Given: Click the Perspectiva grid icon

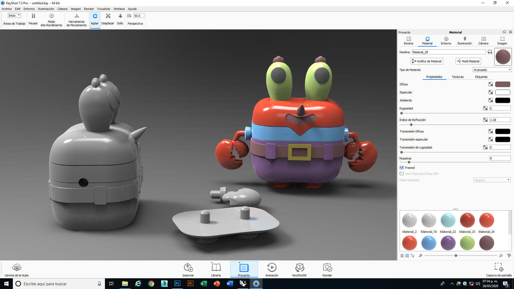Looking at the screenshot, I should (129, 16).
